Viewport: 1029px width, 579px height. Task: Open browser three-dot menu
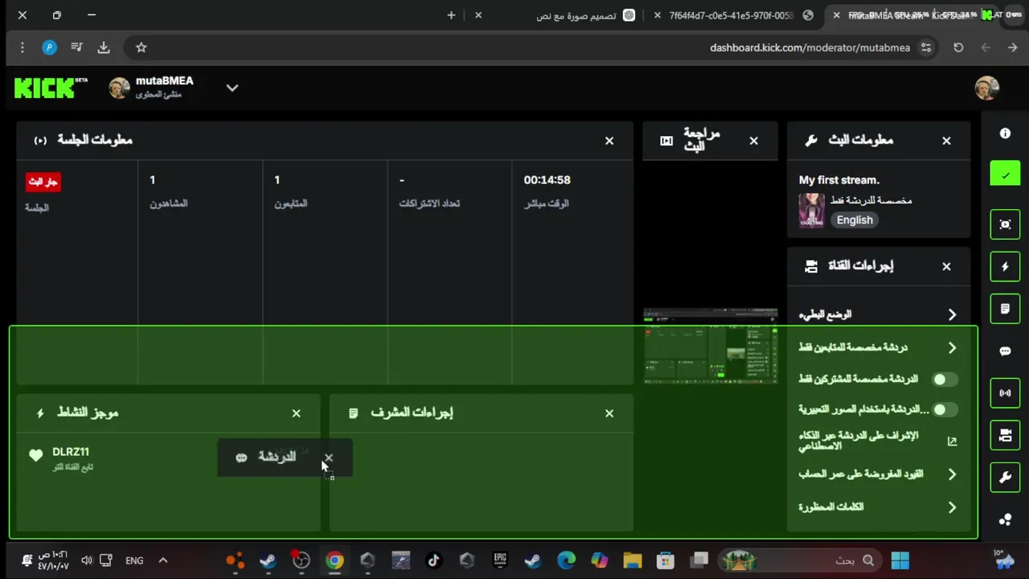[x=23, y=47]
